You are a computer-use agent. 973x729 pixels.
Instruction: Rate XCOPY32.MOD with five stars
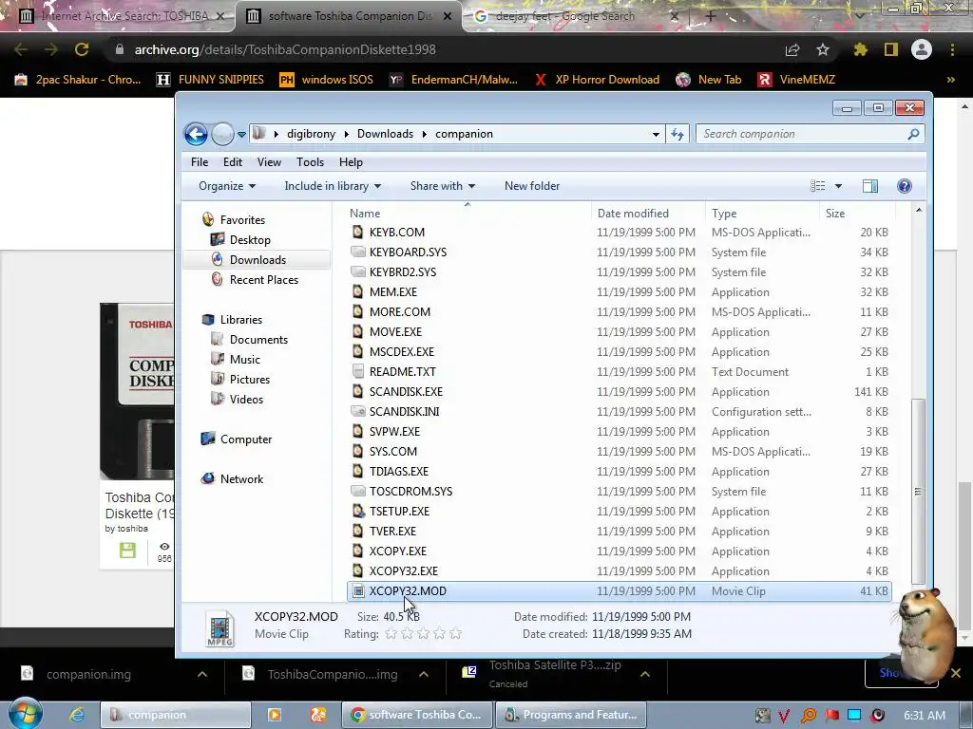[455, 633]
